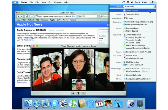The width and height of the screenshot is (168, 110).
Task: Click the RSS search field
Action: [x=88, y=16]
